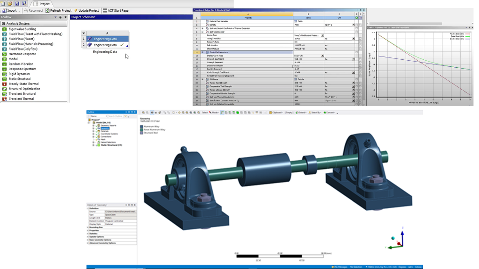Expand the Isotropic Secant Coefficient of Thermal Expansion row
This screenshot has height=269, width=479.
[x=203, y=28]
